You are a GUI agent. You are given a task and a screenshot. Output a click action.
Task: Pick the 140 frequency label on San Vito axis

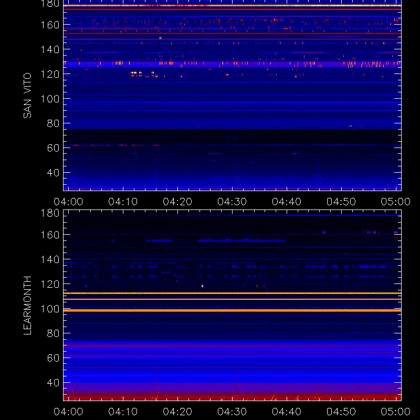pyautogui.click(x=50, y=49)
